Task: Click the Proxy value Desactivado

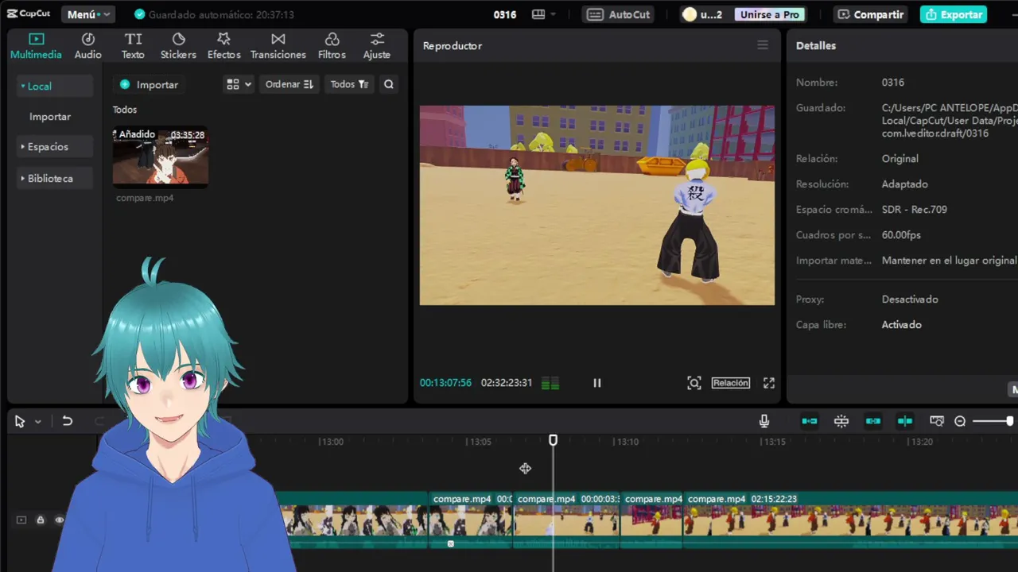Action: (x=910, y=299)
